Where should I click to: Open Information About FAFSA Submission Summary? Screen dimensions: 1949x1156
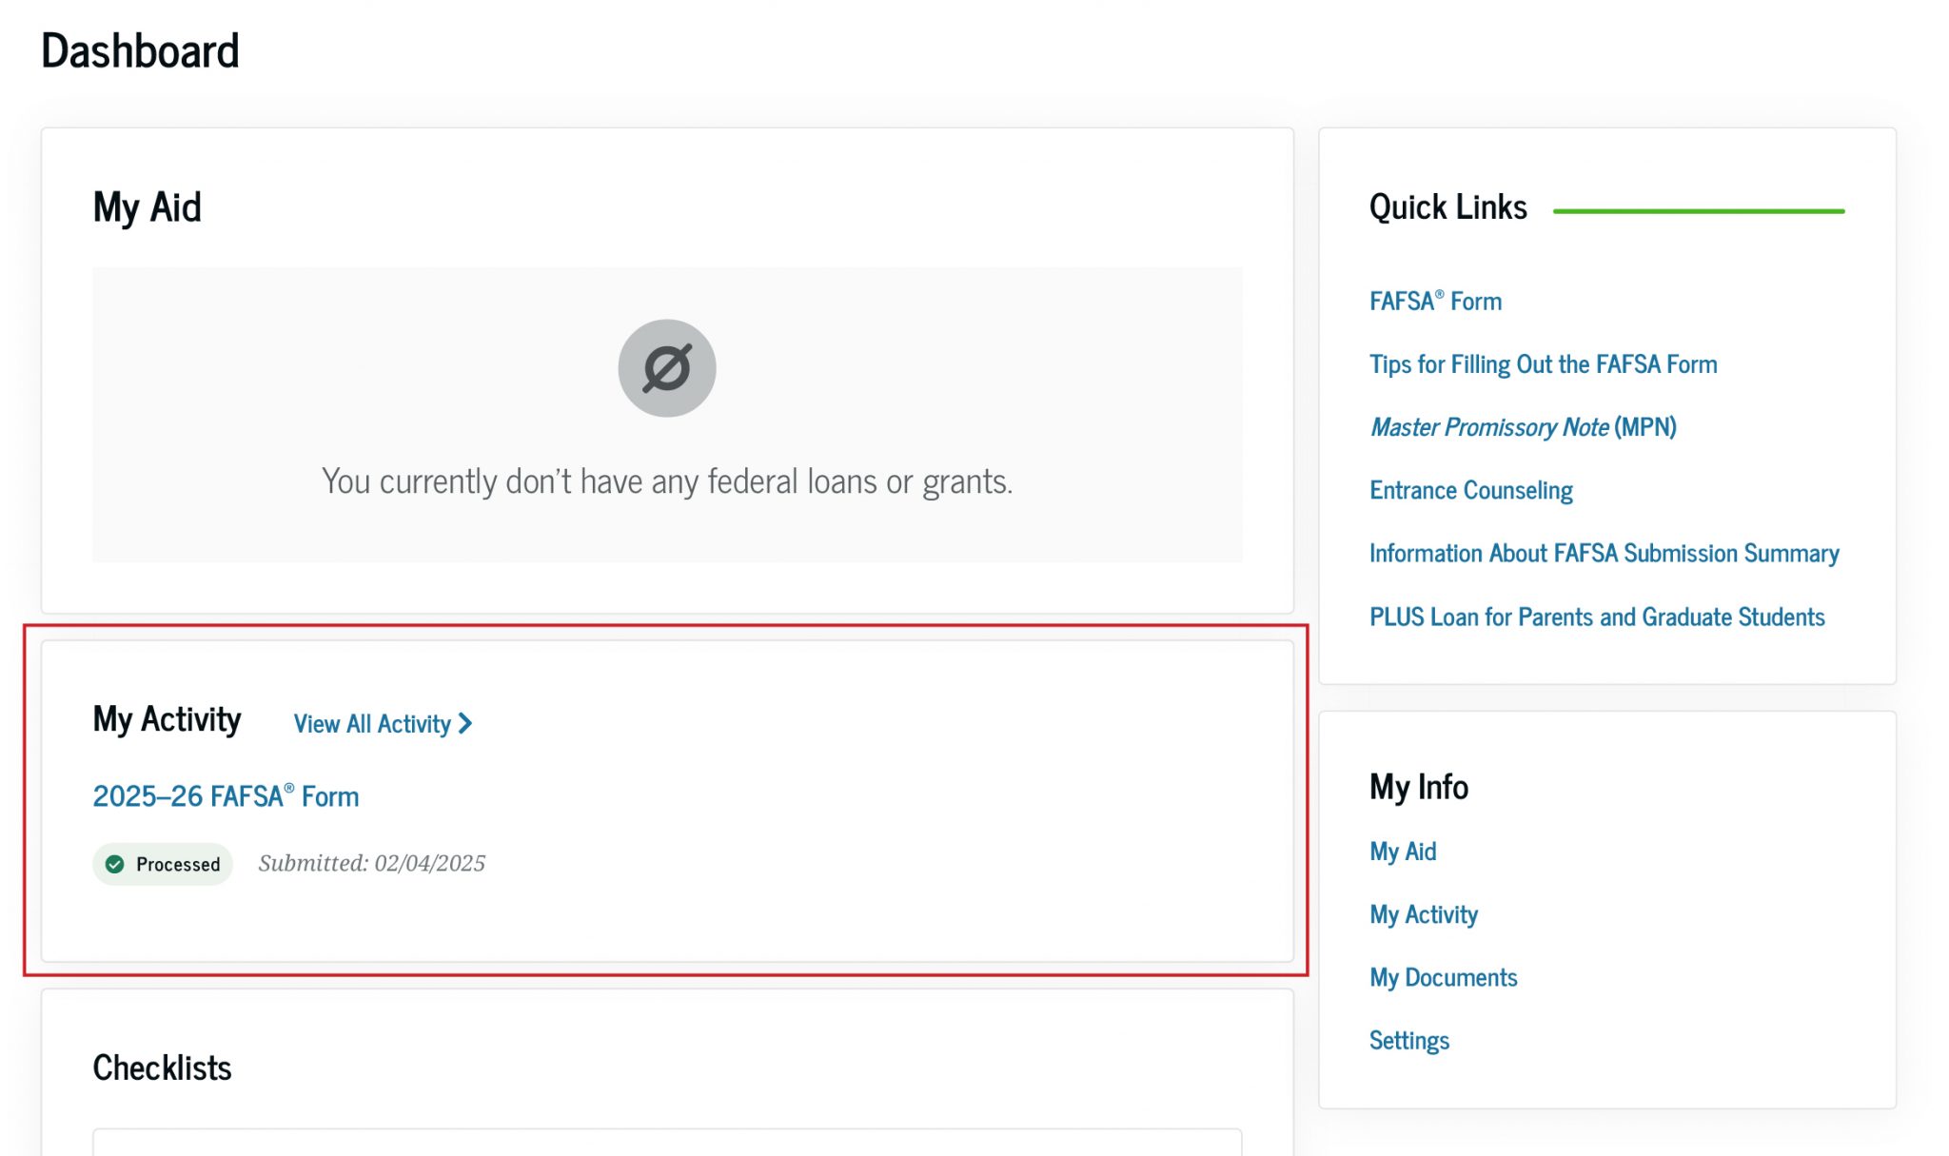coord(1604,554)
